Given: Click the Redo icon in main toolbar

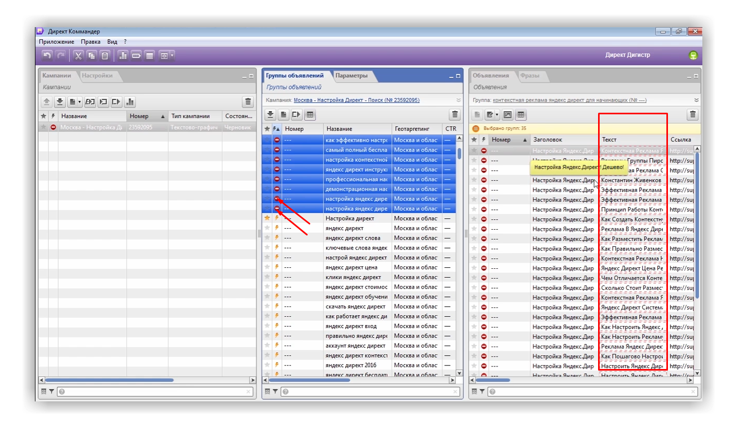Looking at the screenshot, I should [61, 55].
